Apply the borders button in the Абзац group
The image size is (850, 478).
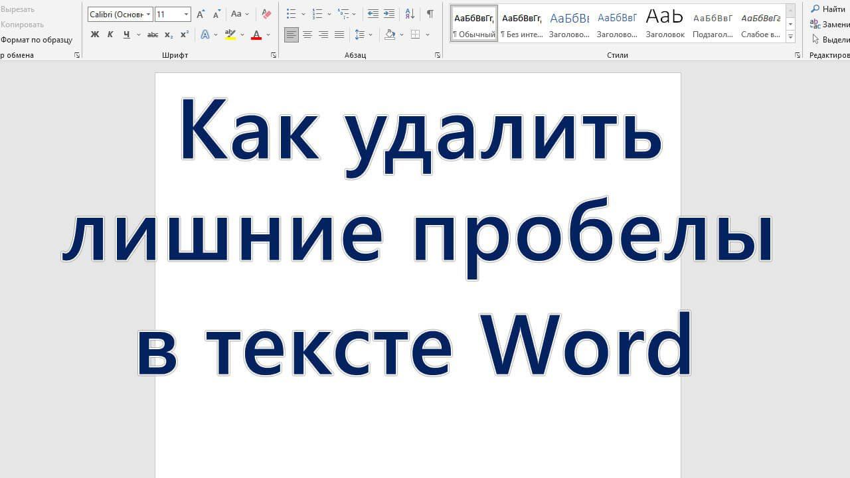coord(416,35)
